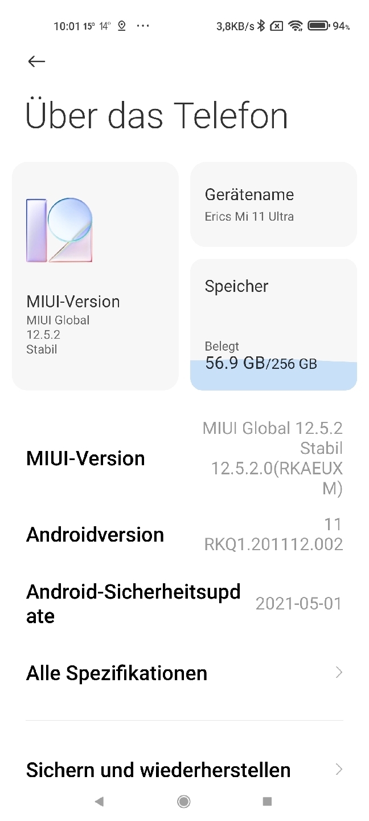Tap the SIM missing status icon
369x821 pixels.
[276, 26]
